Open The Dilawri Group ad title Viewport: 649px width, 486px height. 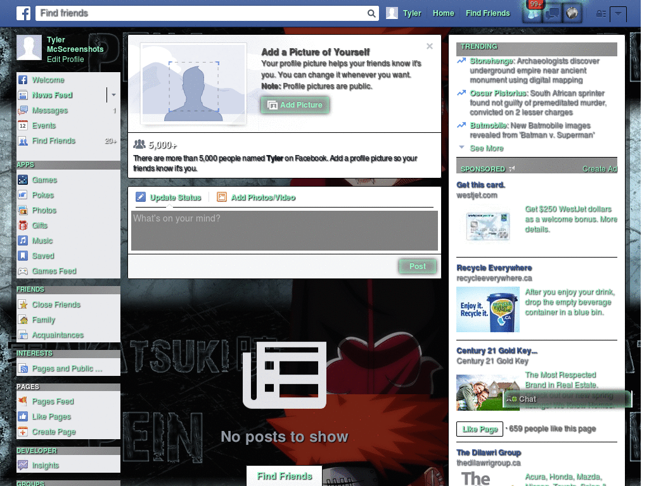click(x=489, y=452)
